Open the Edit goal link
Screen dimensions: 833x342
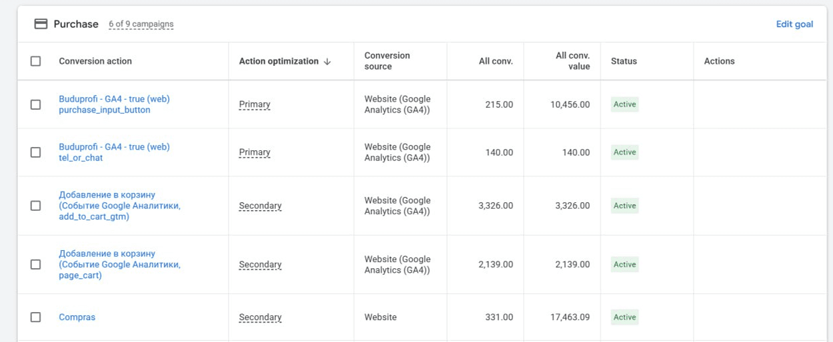794,24
